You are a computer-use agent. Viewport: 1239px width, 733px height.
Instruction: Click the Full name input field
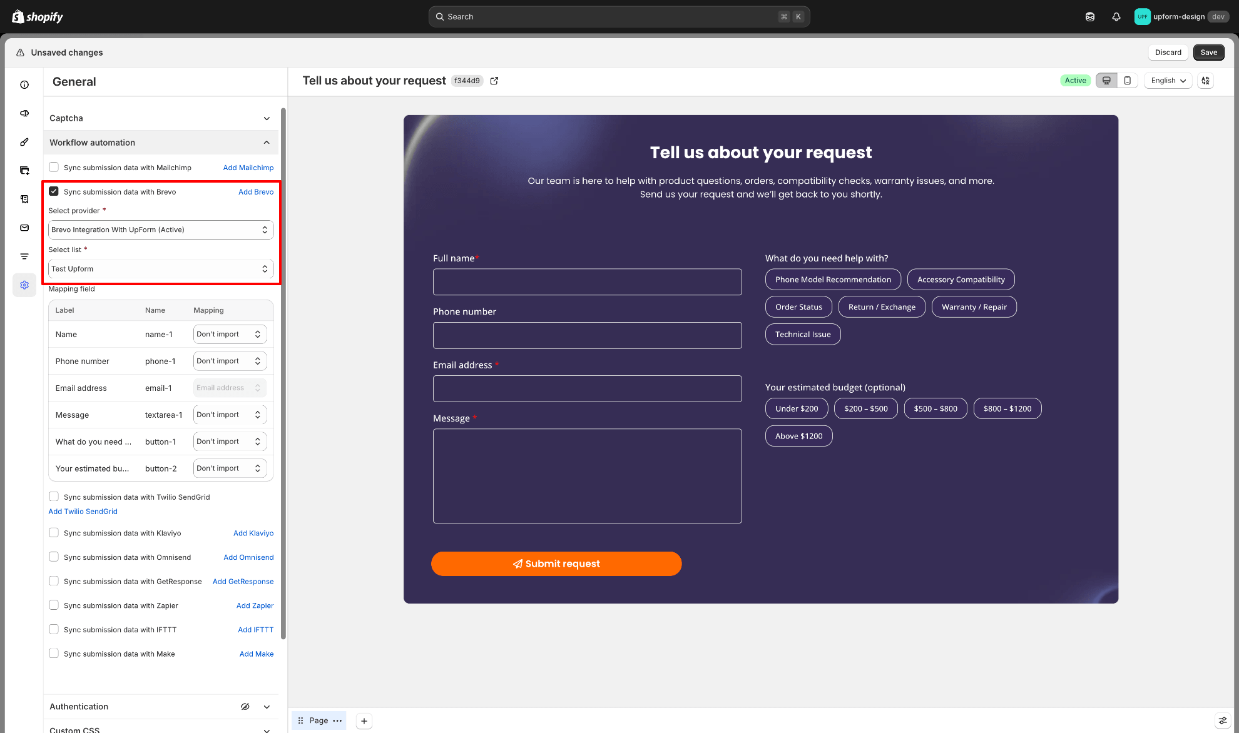pyautogui.click(x=588, y=282)
